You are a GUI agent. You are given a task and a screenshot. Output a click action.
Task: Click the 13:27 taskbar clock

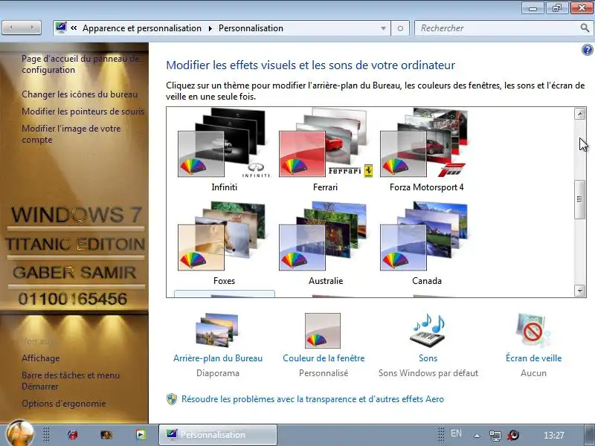coord(553,435)
